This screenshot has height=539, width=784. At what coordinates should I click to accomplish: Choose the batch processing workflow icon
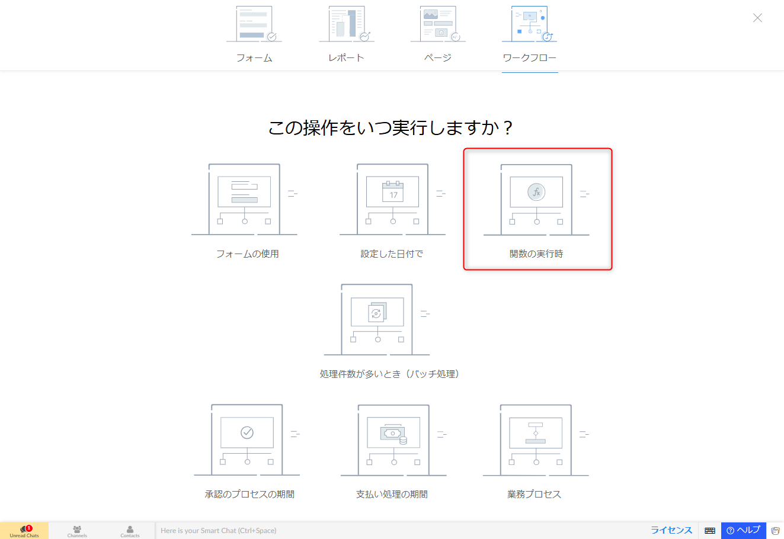coord(377,320)
